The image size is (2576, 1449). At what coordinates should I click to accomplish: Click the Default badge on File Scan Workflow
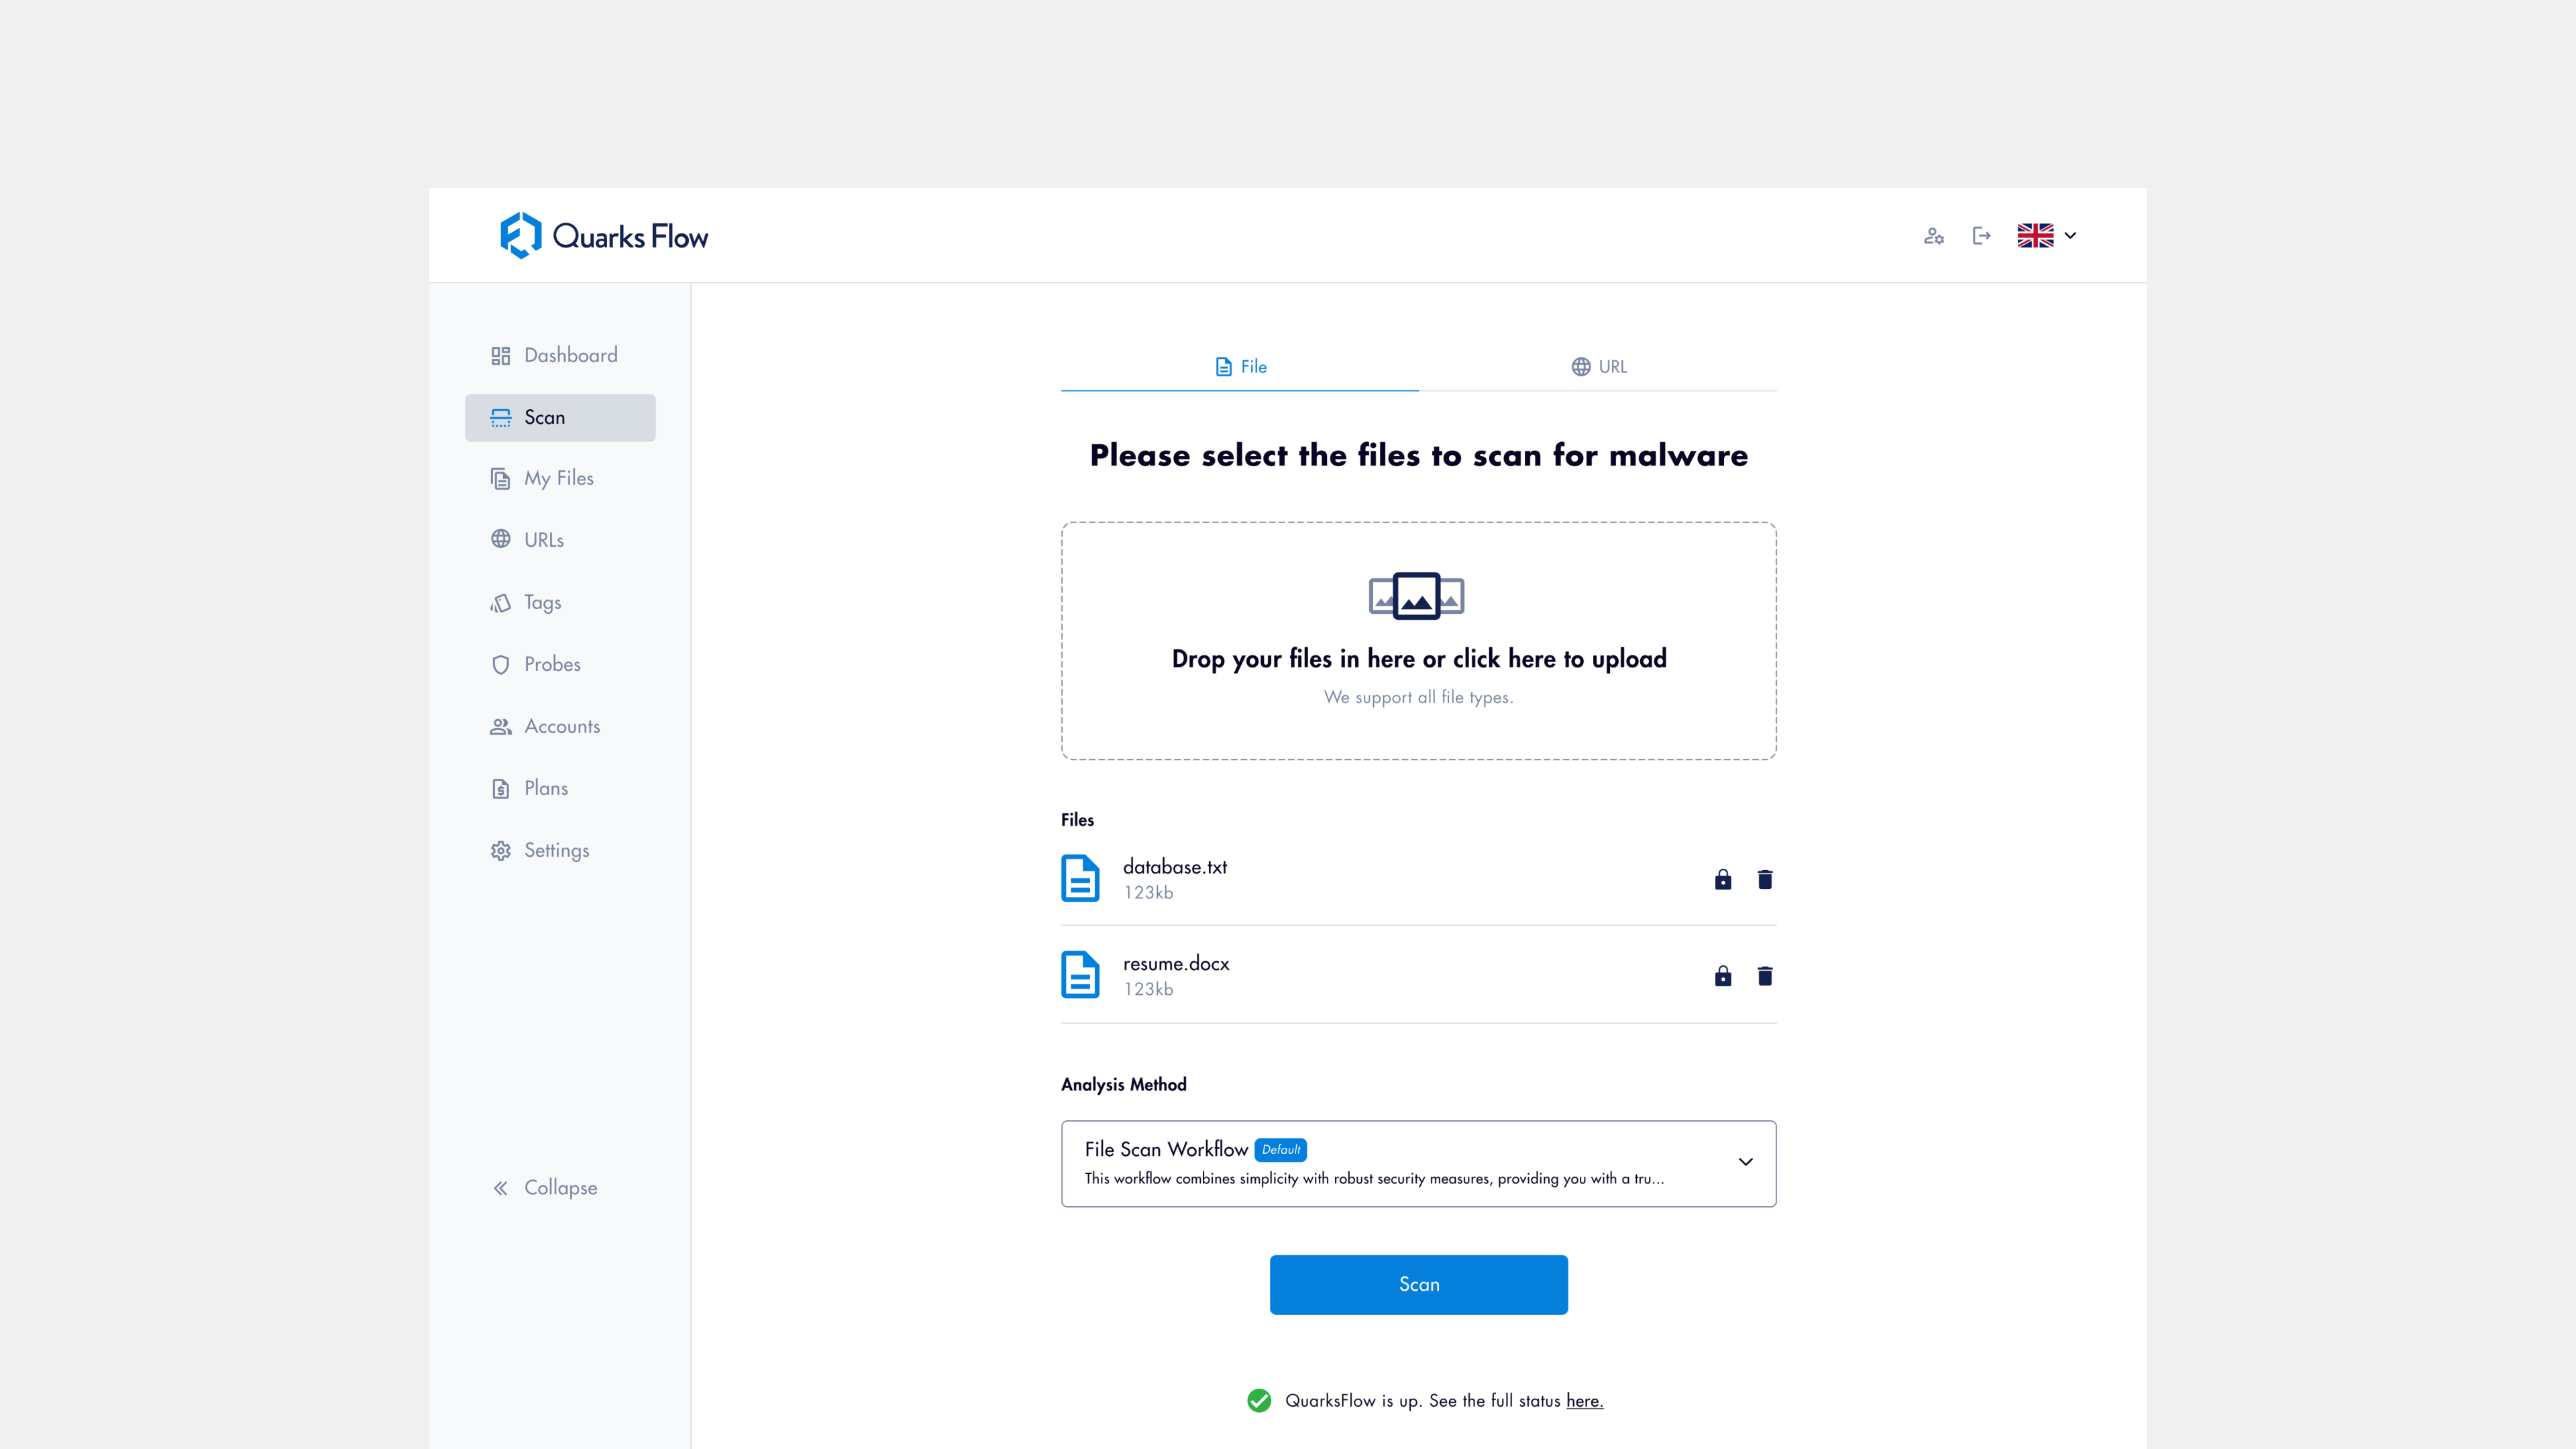pyautogui.click(x=1281, y=1149)
